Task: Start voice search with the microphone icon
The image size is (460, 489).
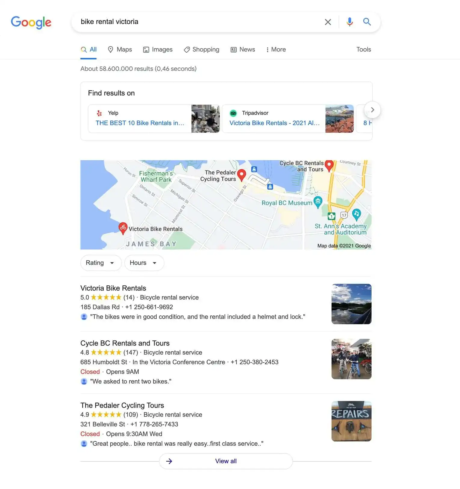Action: (x=349, y=22)
